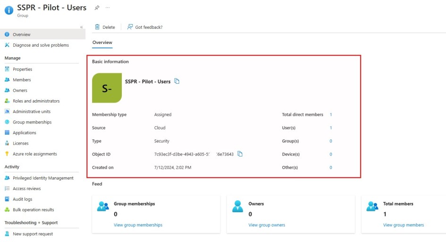
Task: Open Group memberships sidebar item
Action: pos(32,122)
